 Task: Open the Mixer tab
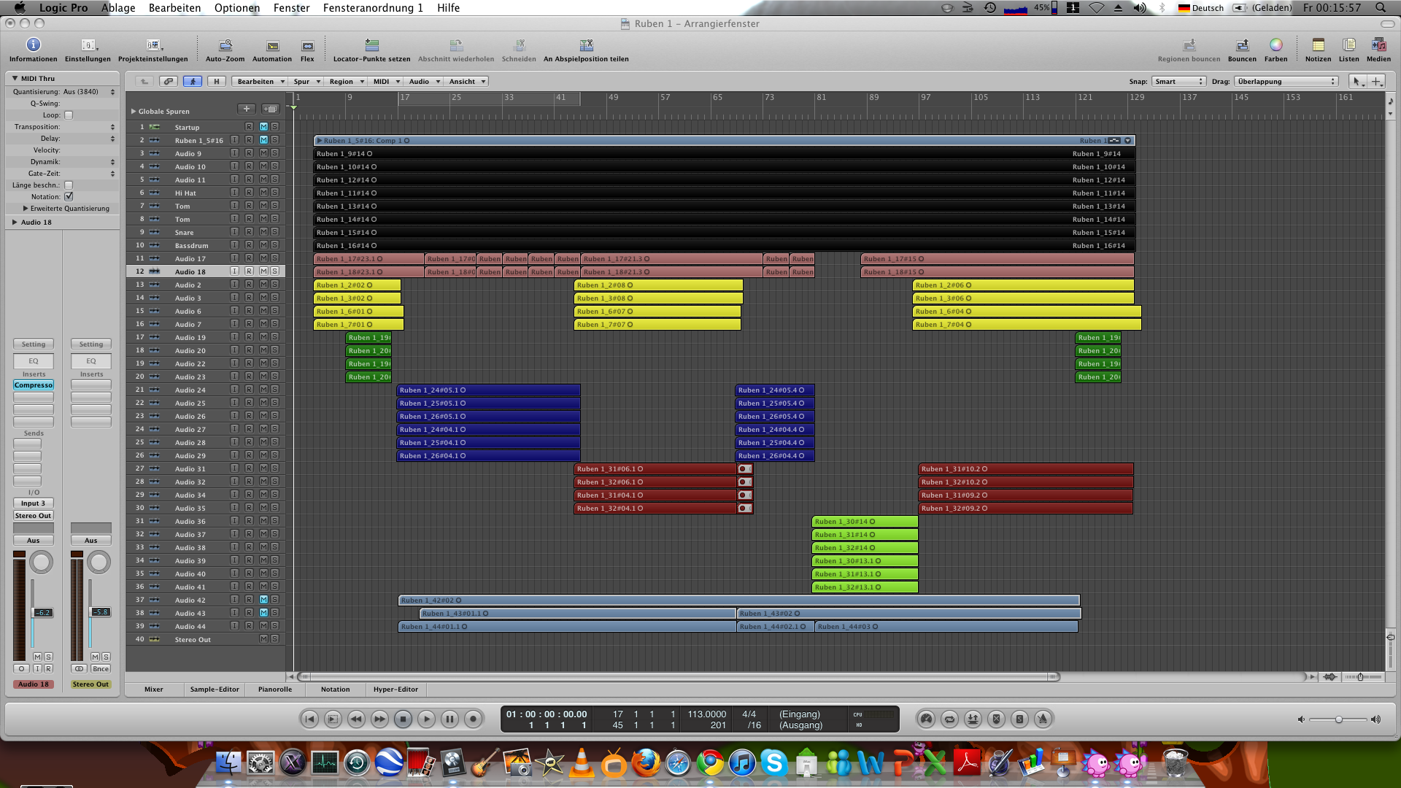pos(154,689)
